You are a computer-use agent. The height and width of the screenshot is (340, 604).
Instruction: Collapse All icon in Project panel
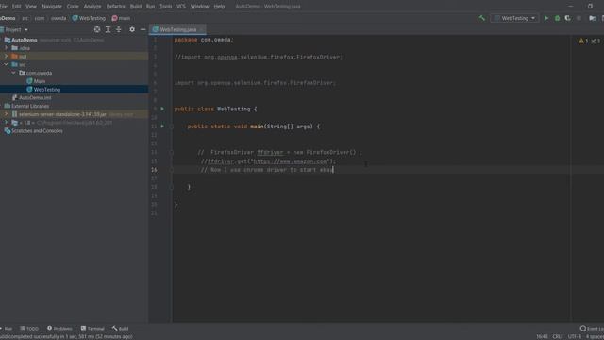(119, 29)
